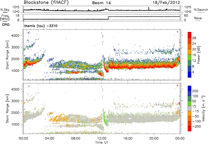Viewport: 208px width, 144px height.
Task: Pick the light green Power color bar segment
Action: pyautogui.click(x=190, y=57)
